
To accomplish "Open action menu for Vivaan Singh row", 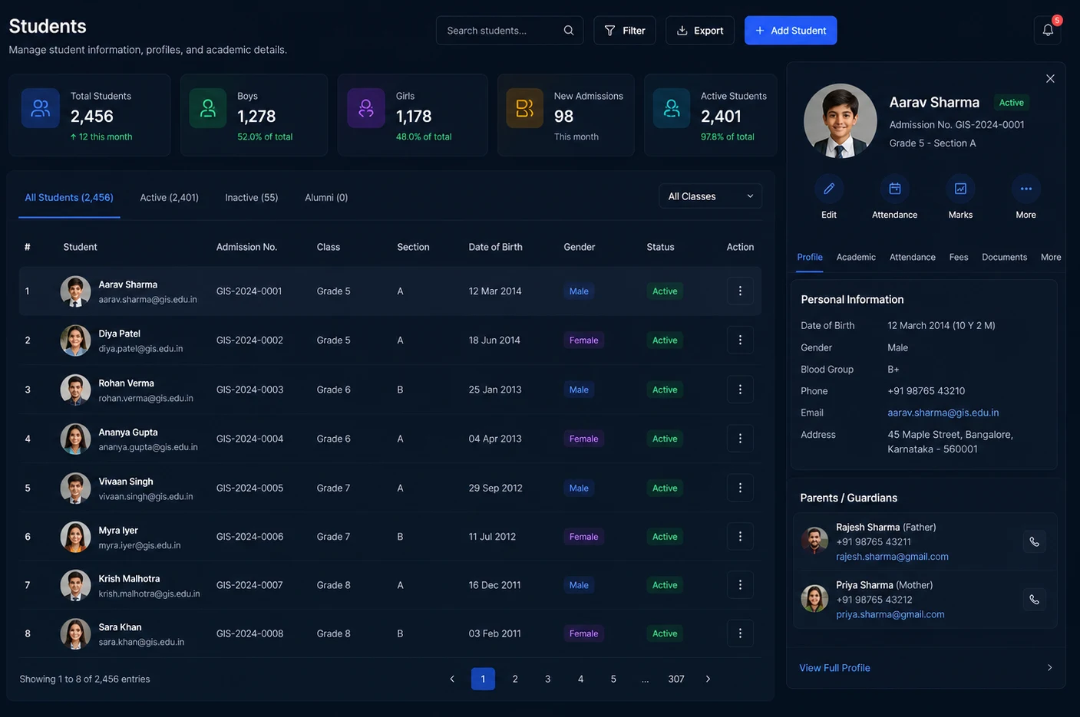I will coord(740,488).
